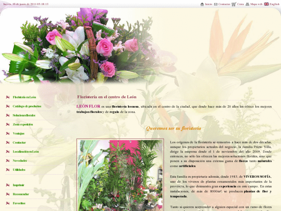This screenshot has height=211, width=281.
Task: Click the flower shop interior photo
Action: pos(120,175)
